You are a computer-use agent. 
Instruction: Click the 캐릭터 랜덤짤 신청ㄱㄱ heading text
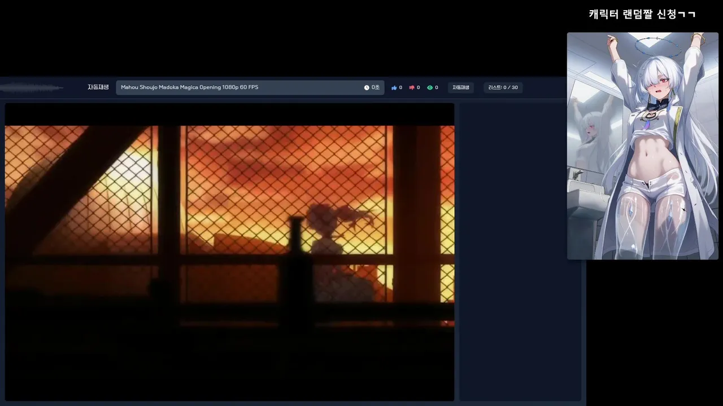tap(642, 14)
